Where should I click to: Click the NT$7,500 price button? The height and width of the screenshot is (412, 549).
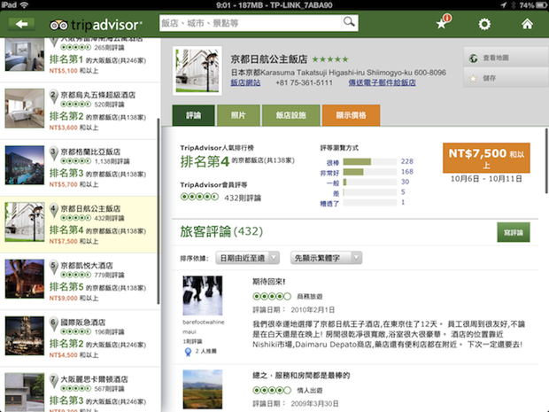click(486, 158)
